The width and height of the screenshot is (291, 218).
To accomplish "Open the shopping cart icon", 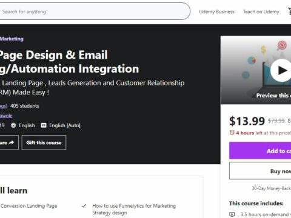I will tap(289, 12).
